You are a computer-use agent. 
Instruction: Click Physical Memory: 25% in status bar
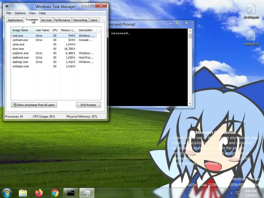(82, 117)
